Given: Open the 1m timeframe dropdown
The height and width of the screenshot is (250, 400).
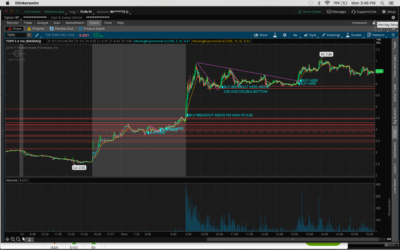Looking at the screenshot, I should (296, 35).
